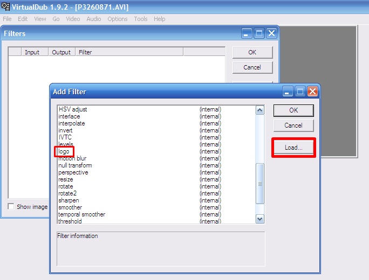Select the null transform filter
This screenshot has width=369, height=280.
(156, 165)
